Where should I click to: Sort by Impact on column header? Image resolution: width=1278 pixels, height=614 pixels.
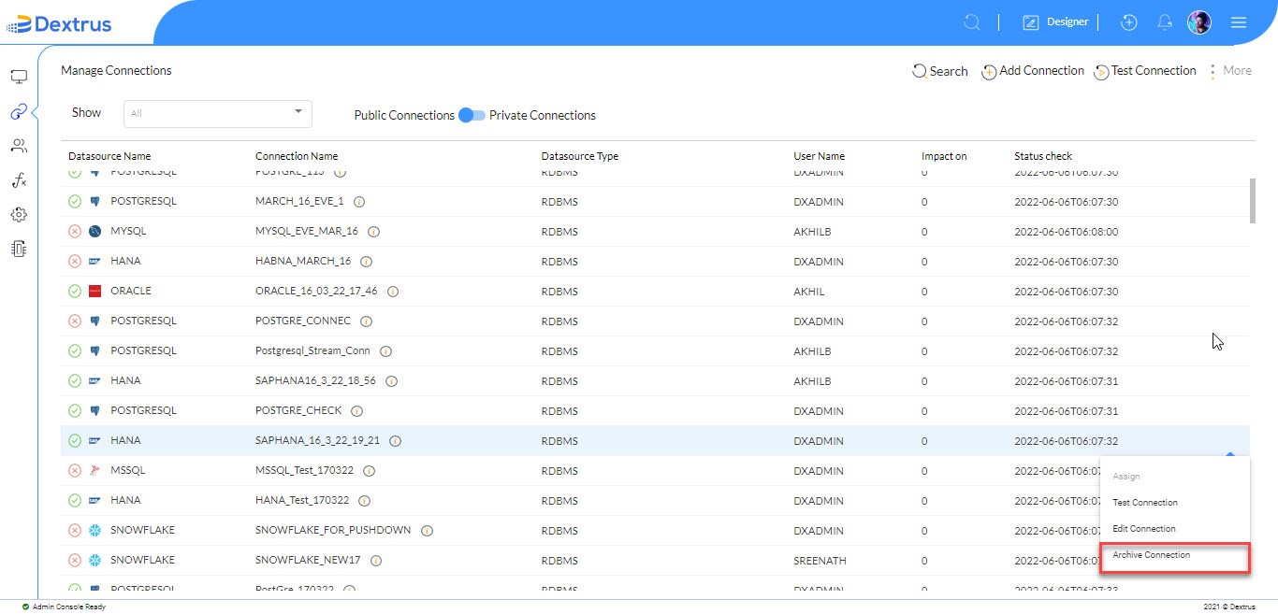(944, 156)
